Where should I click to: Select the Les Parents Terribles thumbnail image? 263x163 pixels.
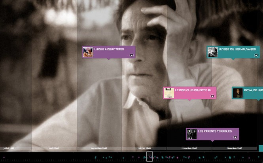192,134
